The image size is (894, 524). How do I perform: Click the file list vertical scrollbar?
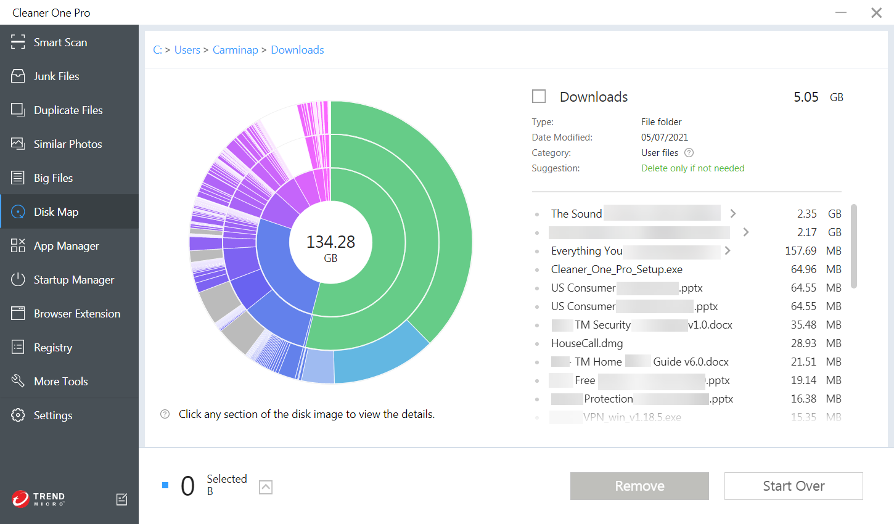click(x=854, y=247)
